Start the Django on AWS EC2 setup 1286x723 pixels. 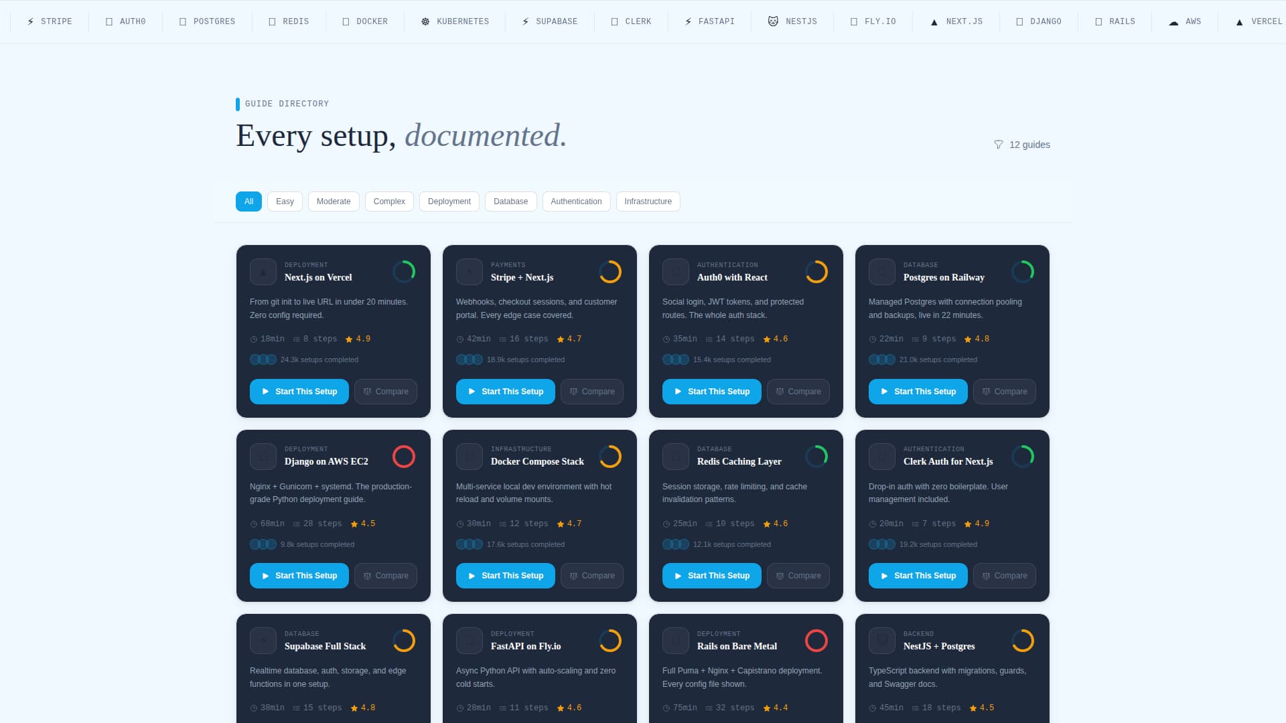point(299,576)
